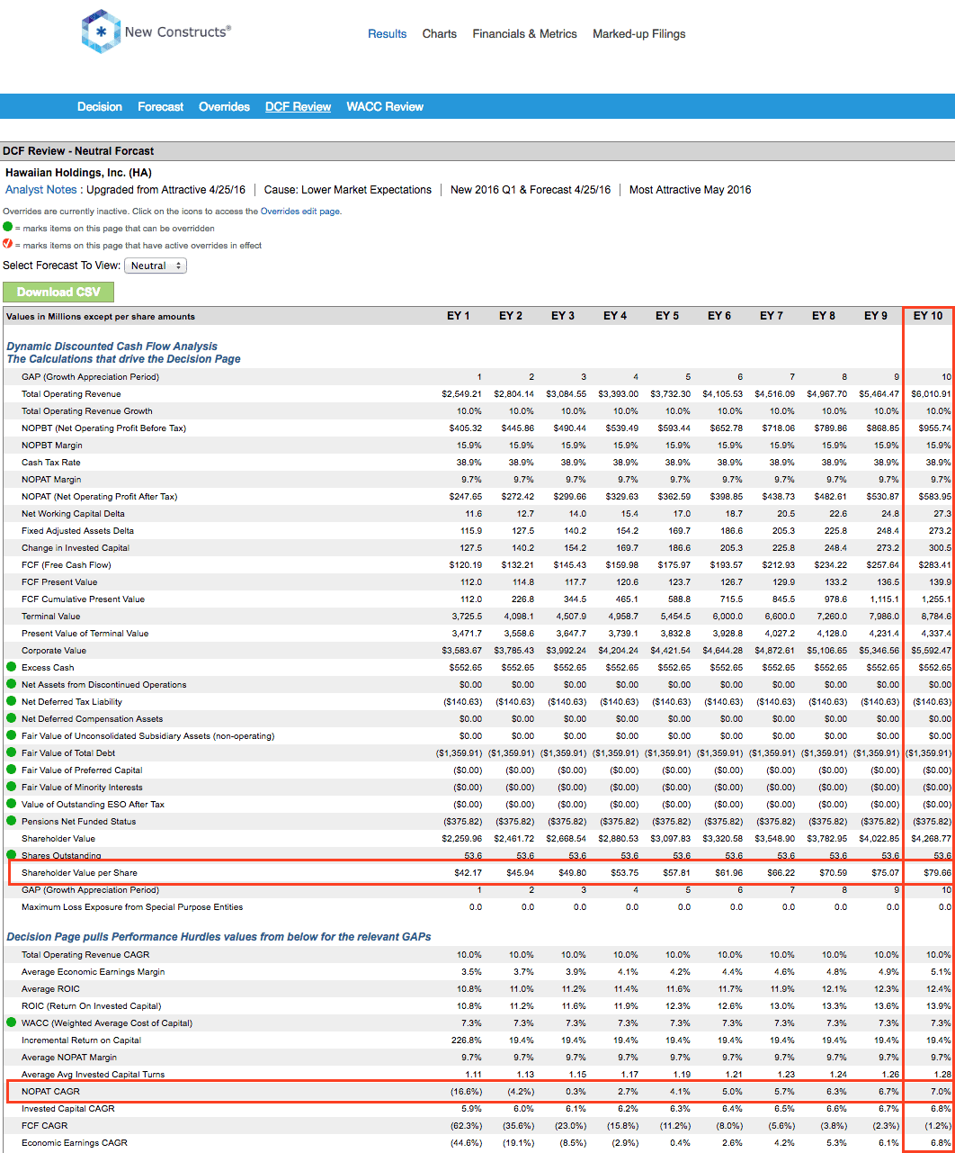955x1153 pixels.
Task: Click the "Maximum Loss Exposure from Special Purpose Entities" label
Action: [x=132, y=906]
